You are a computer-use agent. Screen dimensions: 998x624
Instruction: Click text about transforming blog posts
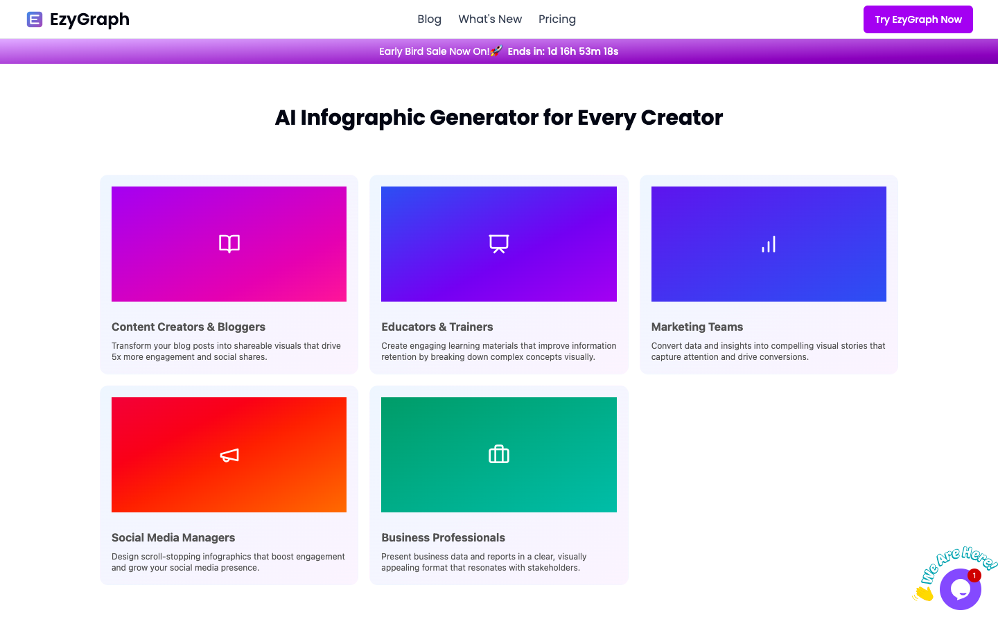coord(226,352)
